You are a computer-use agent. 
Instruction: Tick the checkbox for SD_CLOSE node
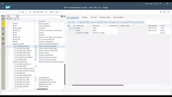point(7,28)
